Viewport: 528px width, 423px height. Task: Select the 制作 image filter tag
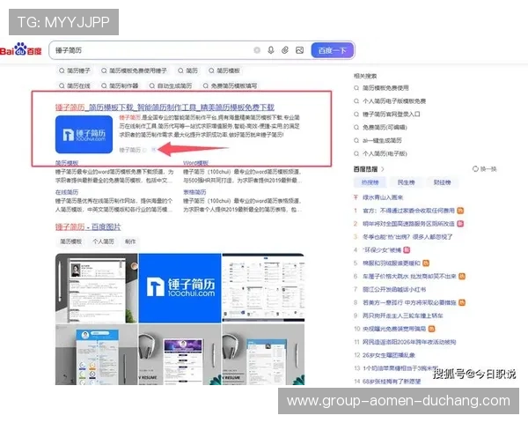coord(130,241)
